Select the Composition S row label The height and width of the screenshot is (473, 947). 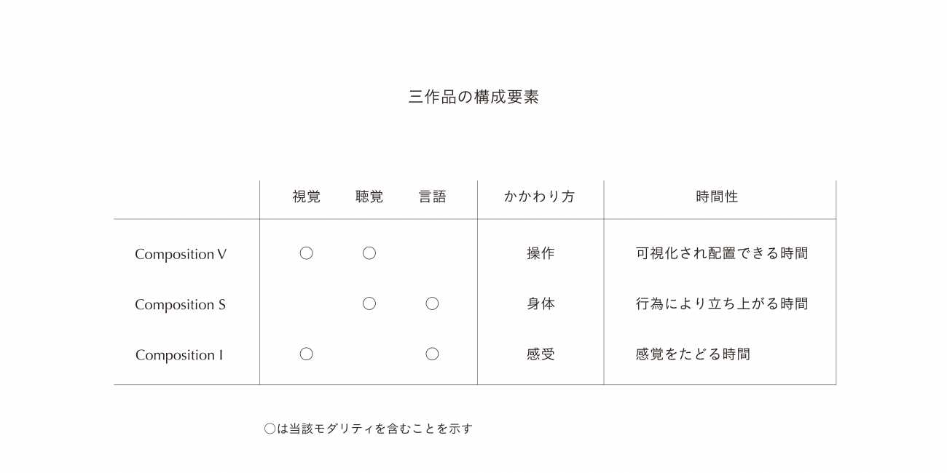point(180,304)
